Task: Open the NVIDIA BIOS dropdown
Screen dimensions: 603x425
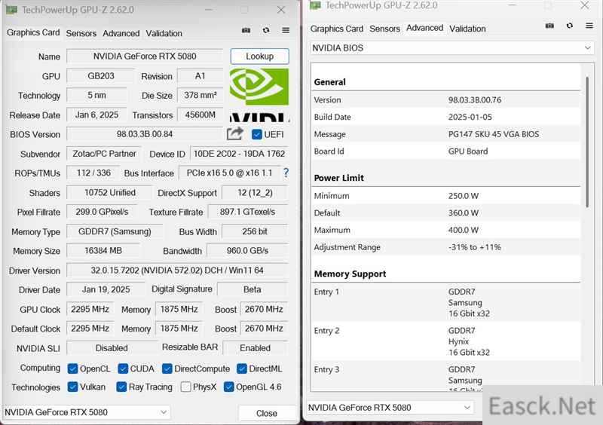Action: 451,48
